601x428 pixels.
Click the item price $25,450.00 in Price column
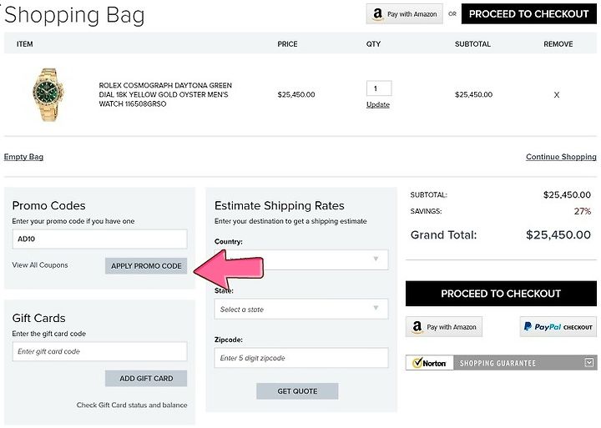click(x=296, y=94)
